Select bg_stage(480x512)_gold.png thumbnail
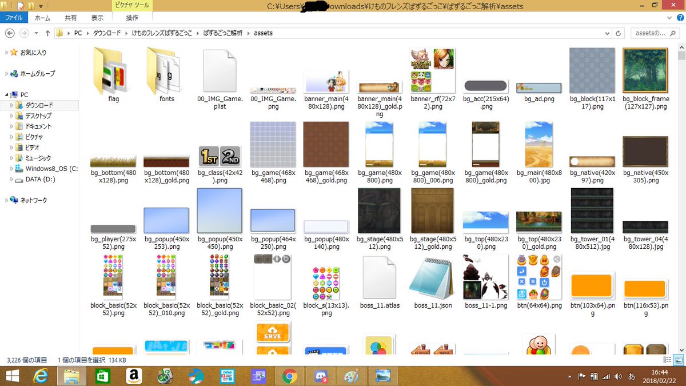 coord(433,211)
